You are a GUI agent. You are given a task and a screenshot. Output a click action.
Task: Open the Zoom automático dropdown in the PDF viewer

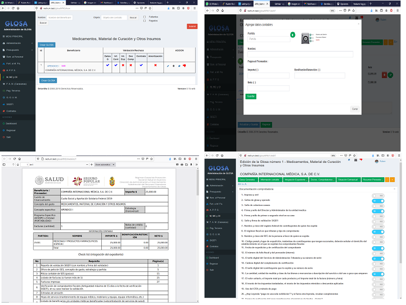tap(108, 164)
